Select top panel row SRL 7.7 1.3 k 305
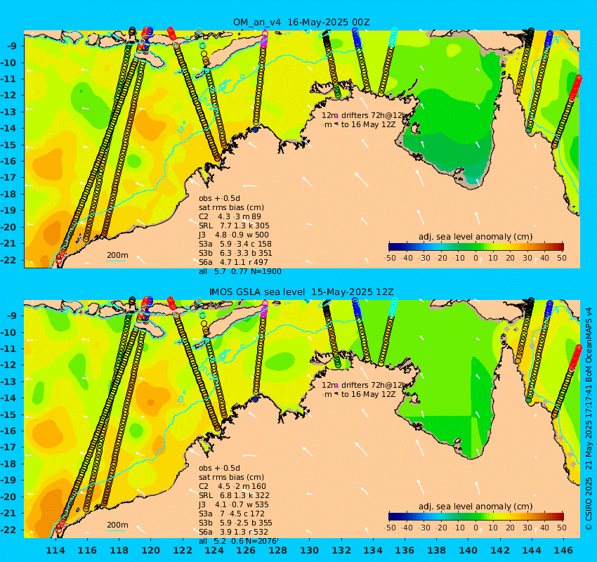 click(x=234, y=226)
